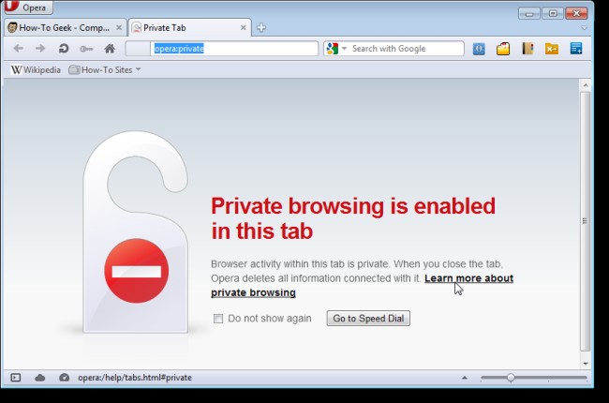The height and width of the screenshot is (403, 609).
Task: Click the Opera Turbo speedometer icon
Action: (x=64, y=378)
